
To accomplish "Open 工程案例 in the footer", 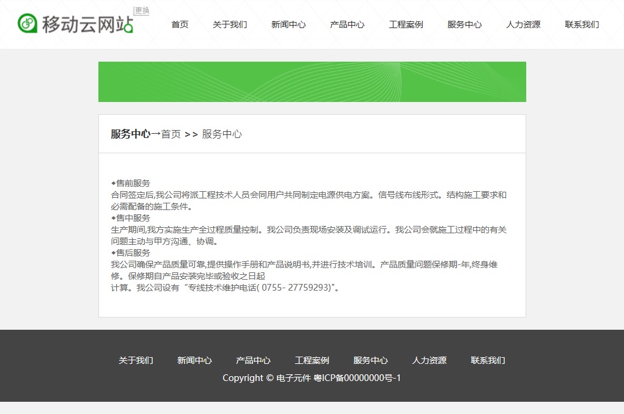I will (x=312, y=360).
